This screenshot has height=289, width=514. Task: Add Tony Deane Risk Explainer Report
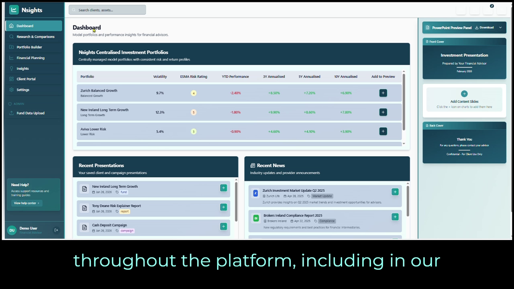pos(223,207)
